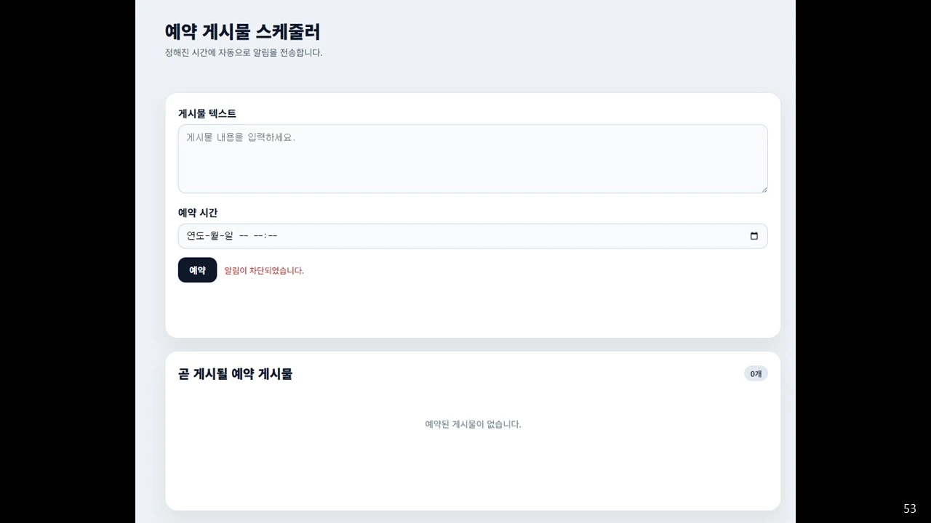The width and height of the screenshot is (931, 523).
Task: Click the slide number 53
Action: [x=909, y=508]
